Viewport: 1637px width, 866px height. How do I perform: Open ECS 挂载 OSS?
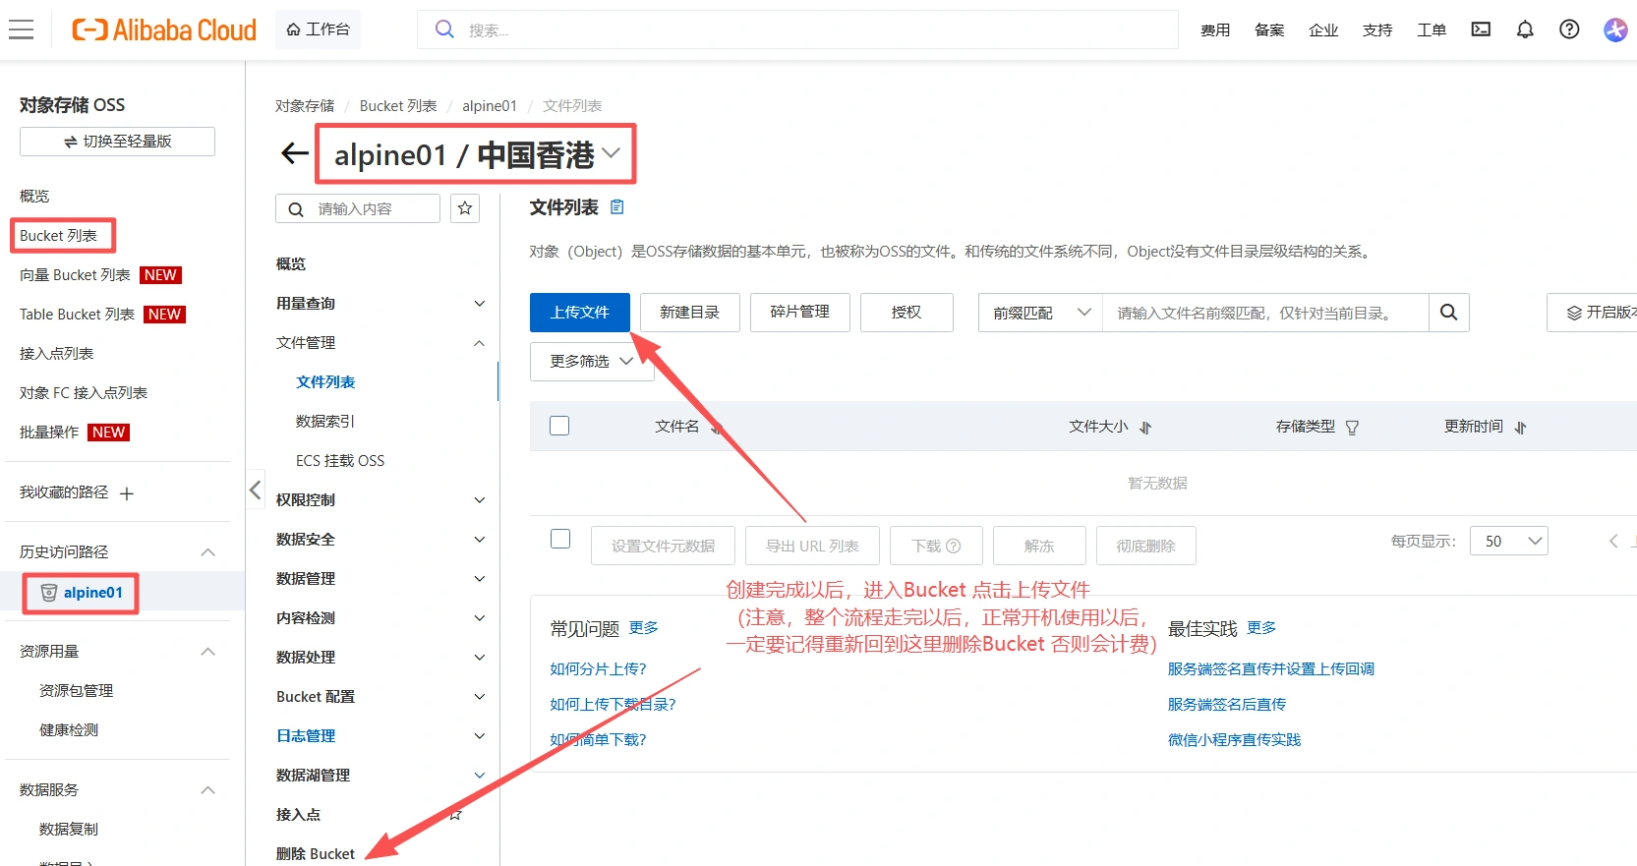click(x=340, y=461)
